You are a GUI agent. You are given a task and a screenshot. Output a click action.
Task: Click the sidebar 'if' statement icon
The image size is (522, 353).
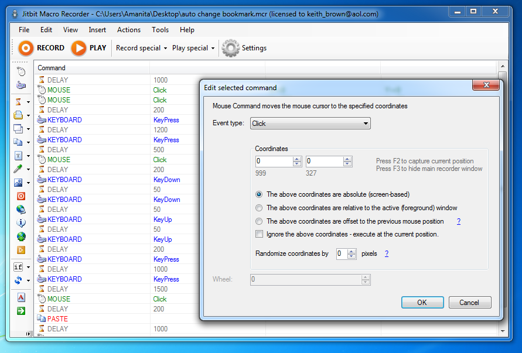click(18, 267)
